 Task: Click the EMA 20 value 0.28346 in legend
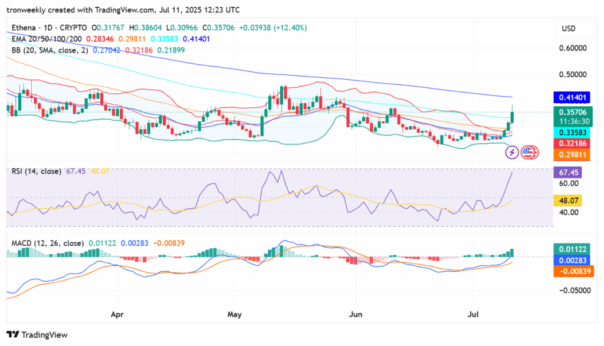click(100, 39)
